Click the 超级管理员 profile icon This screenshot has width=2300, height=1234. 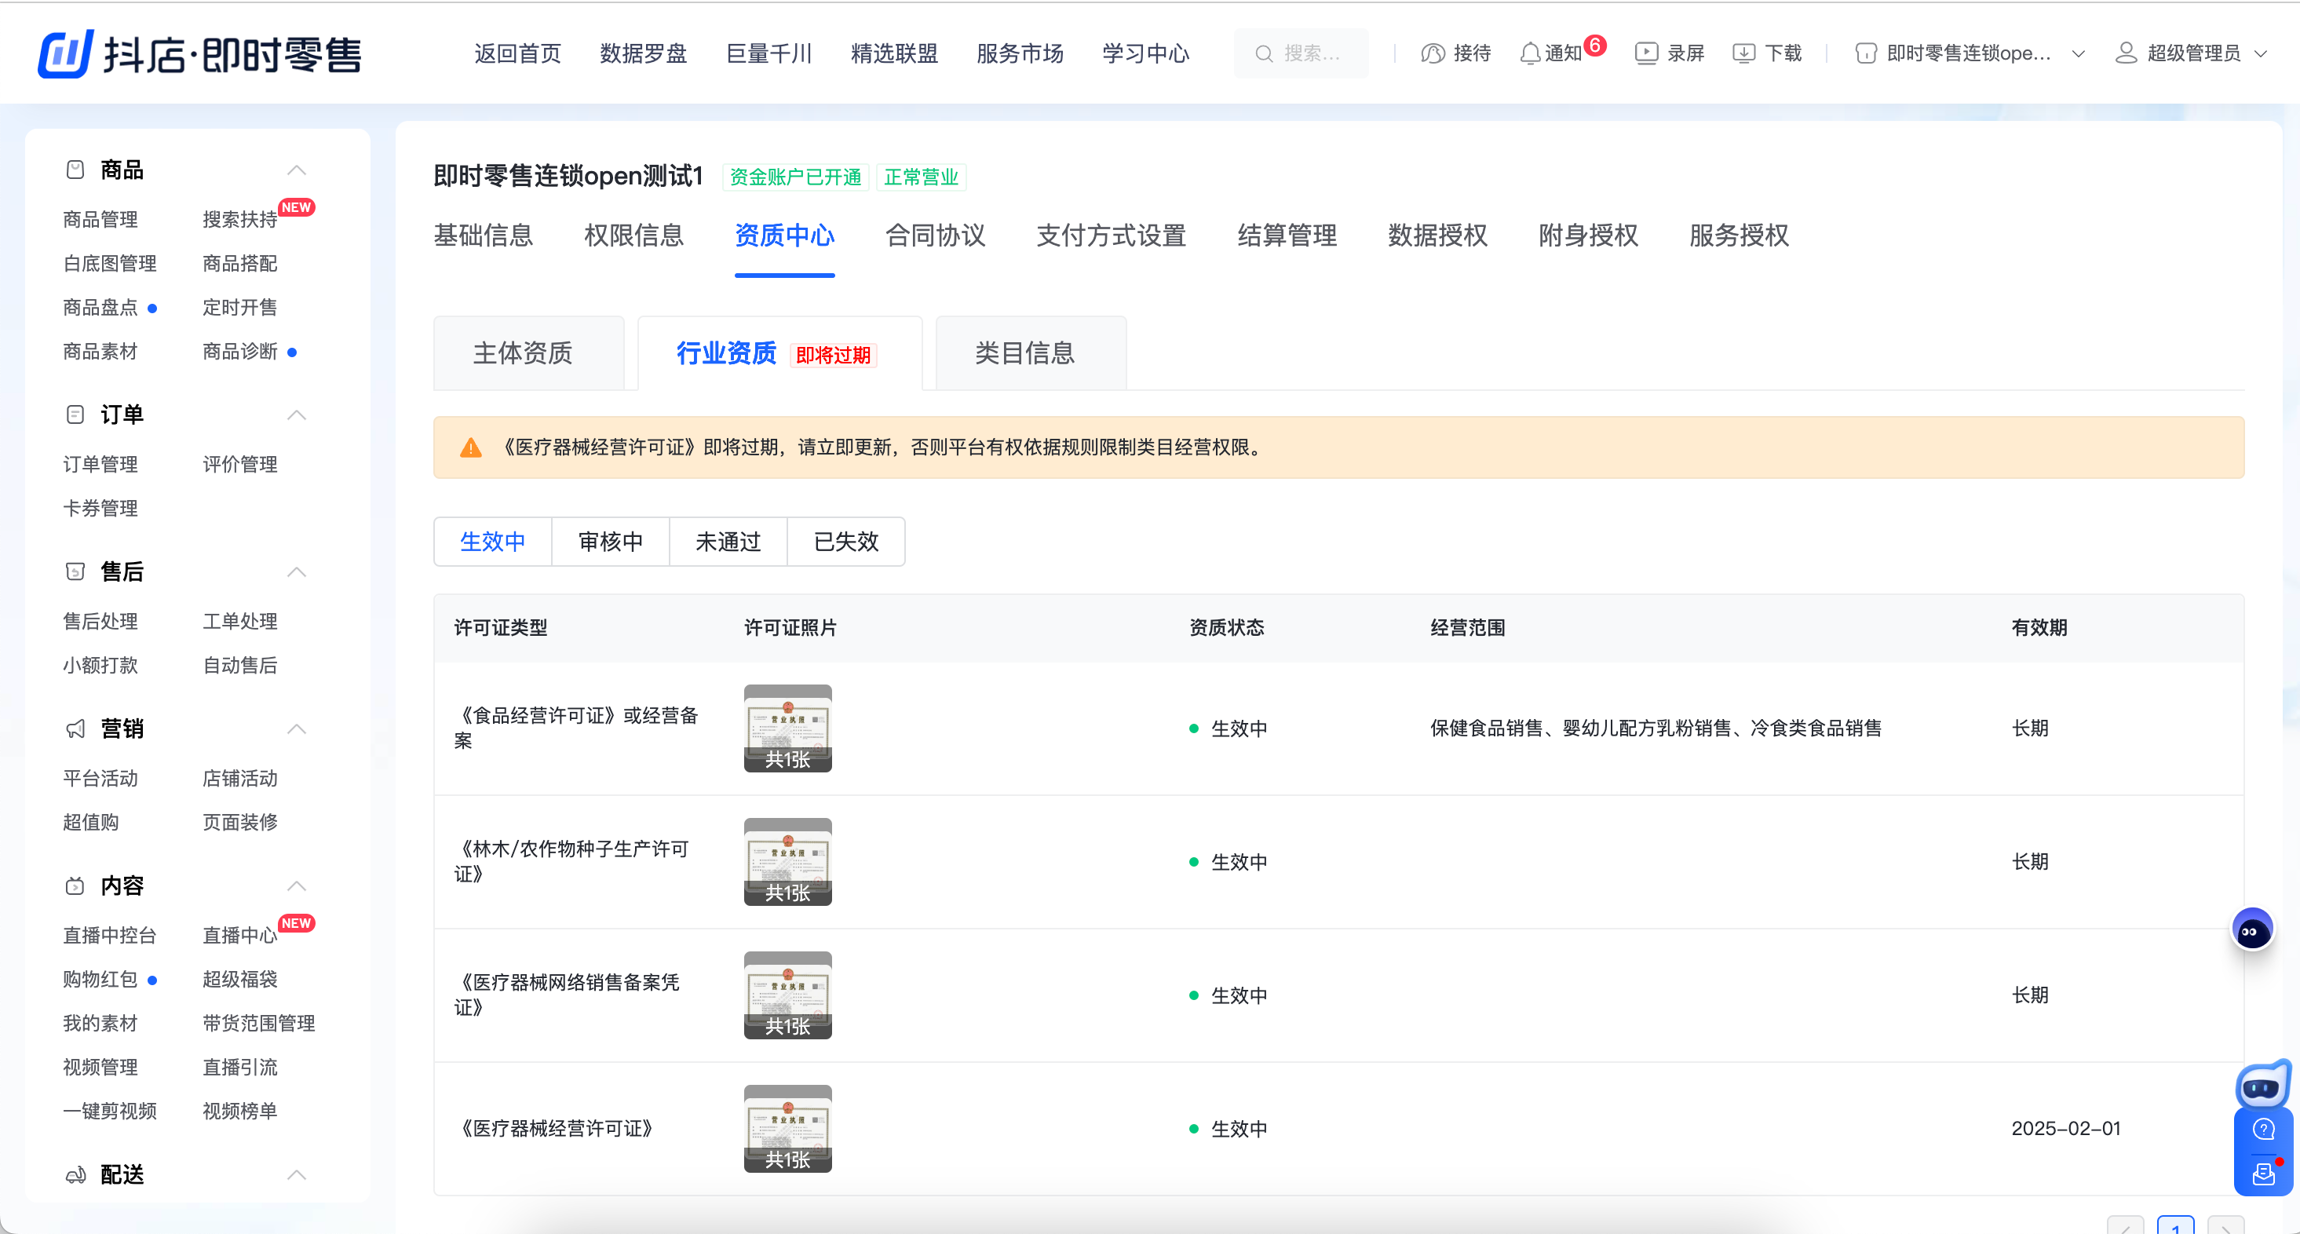pyautogui.click(x=2126, y=53)
